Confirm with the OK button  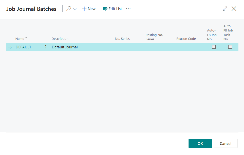coord(200,143)
